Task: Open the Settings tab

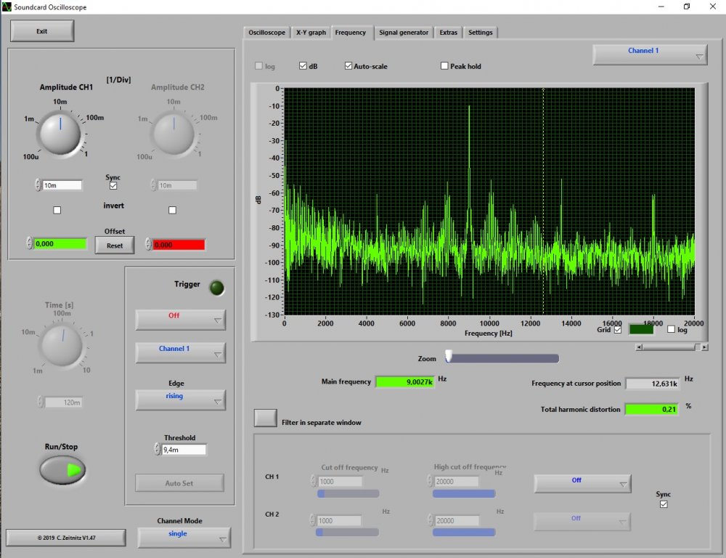Action: 480,33
